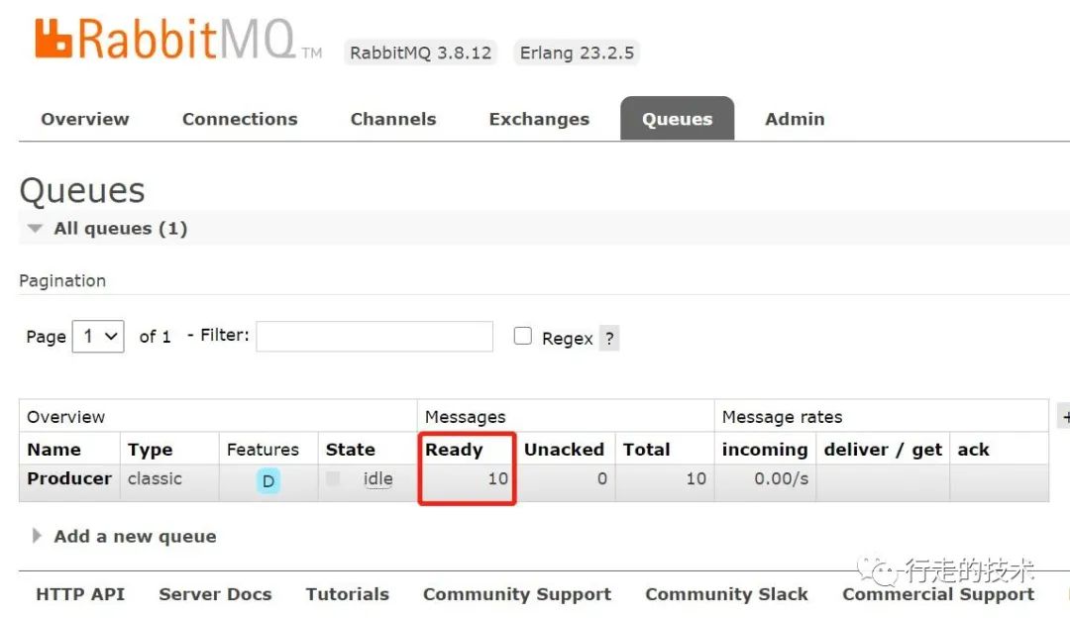
Task: Sort by the deliver / get column header
Action: (x=883, y=450)
